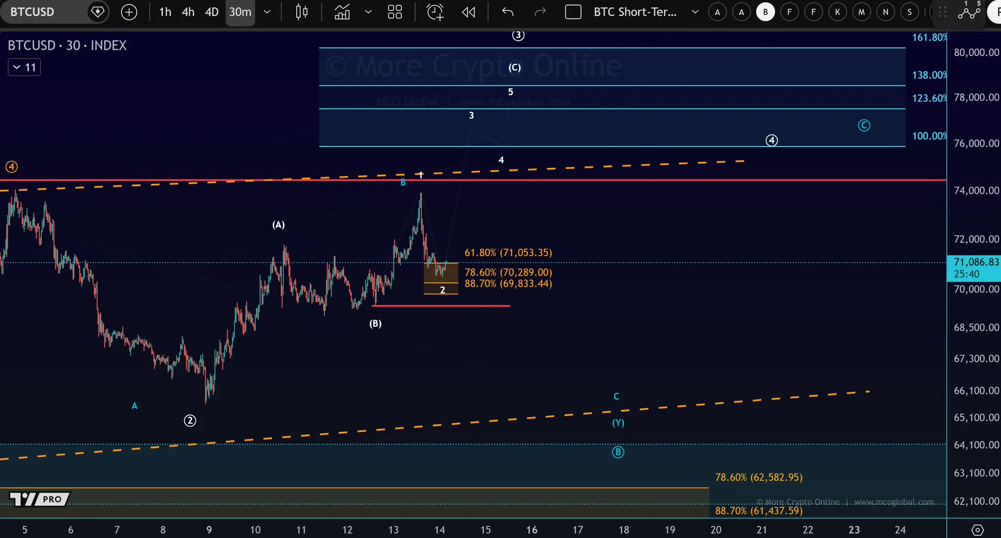Screen dimensions: 1001x538
Task: Start bar replay with the rewind icon
Action: (x=468, y=12)
